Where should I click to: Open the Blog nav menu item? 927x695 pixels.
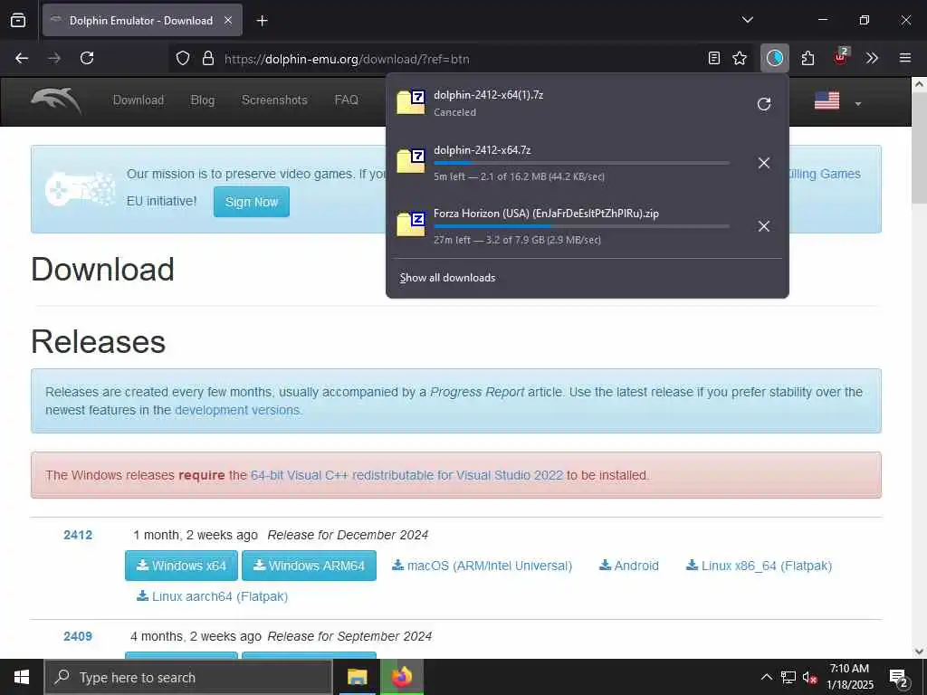tap(202, 100)
